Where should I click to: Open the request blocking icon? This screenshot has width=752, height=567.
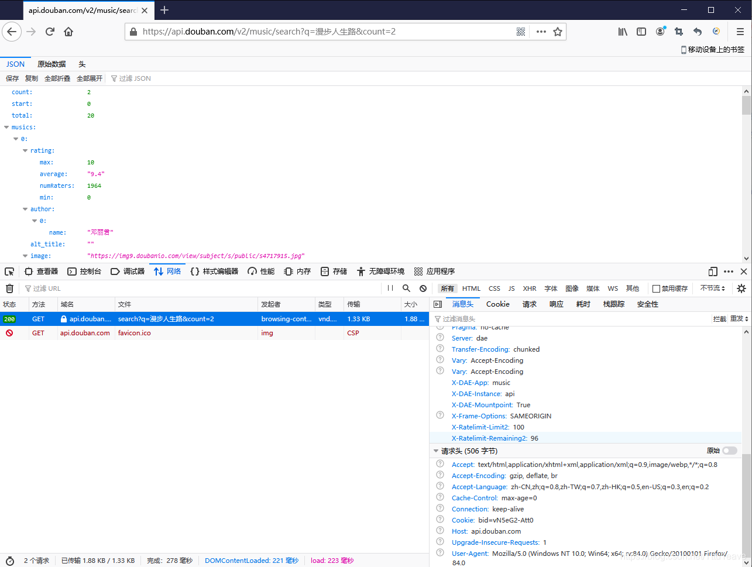[423, 288]
